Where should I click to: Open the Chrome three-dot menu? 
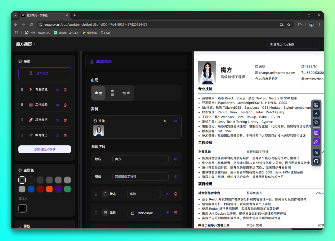coord(319,24)
